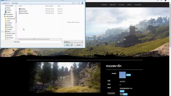Image resolution: width=171 pixels, height=96 pixels.
Task: Open หน้าหลัก in the website navigation bar
Action: tap(104, 5)
